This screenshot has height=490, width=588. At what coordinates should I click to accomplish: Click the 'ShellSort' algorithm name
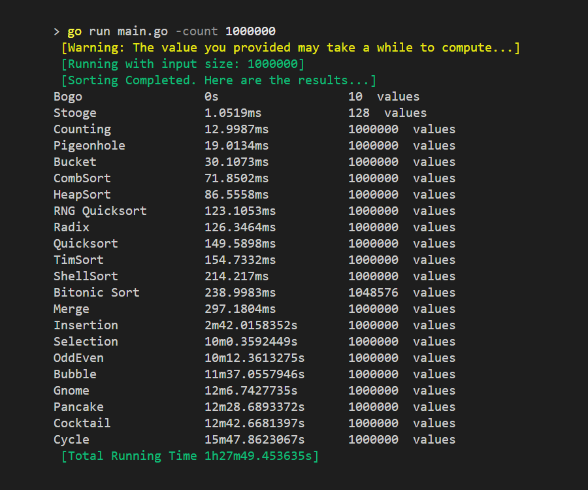click(86, 276)
